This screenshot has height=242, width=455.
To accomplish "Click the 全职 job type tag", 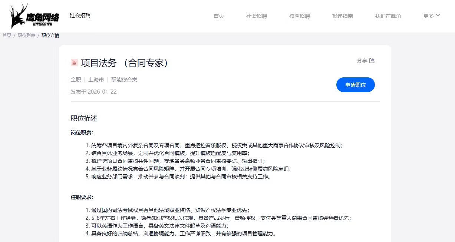I will tap(76, 80).
